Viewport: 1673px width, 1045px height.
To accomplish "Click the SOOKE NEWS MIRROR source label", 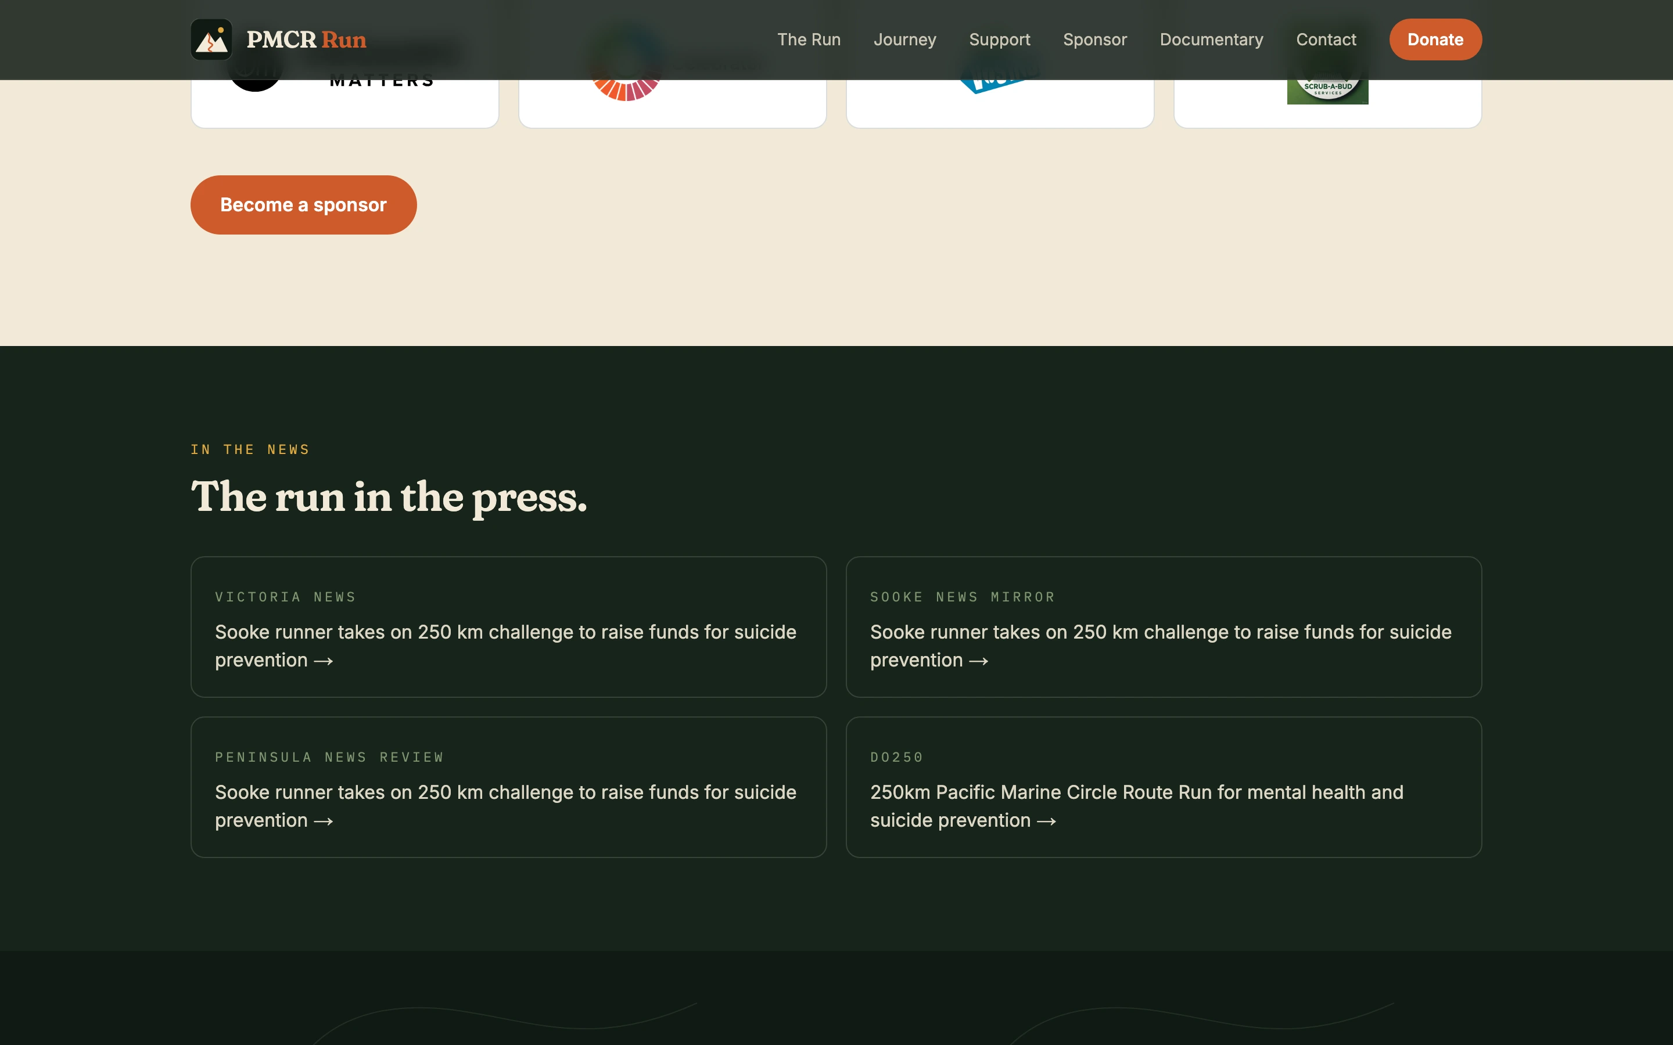I will (x=963, y=596).
